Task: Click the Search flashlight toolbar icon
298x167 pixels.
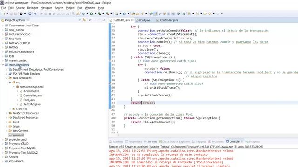Action: point(142,13)
